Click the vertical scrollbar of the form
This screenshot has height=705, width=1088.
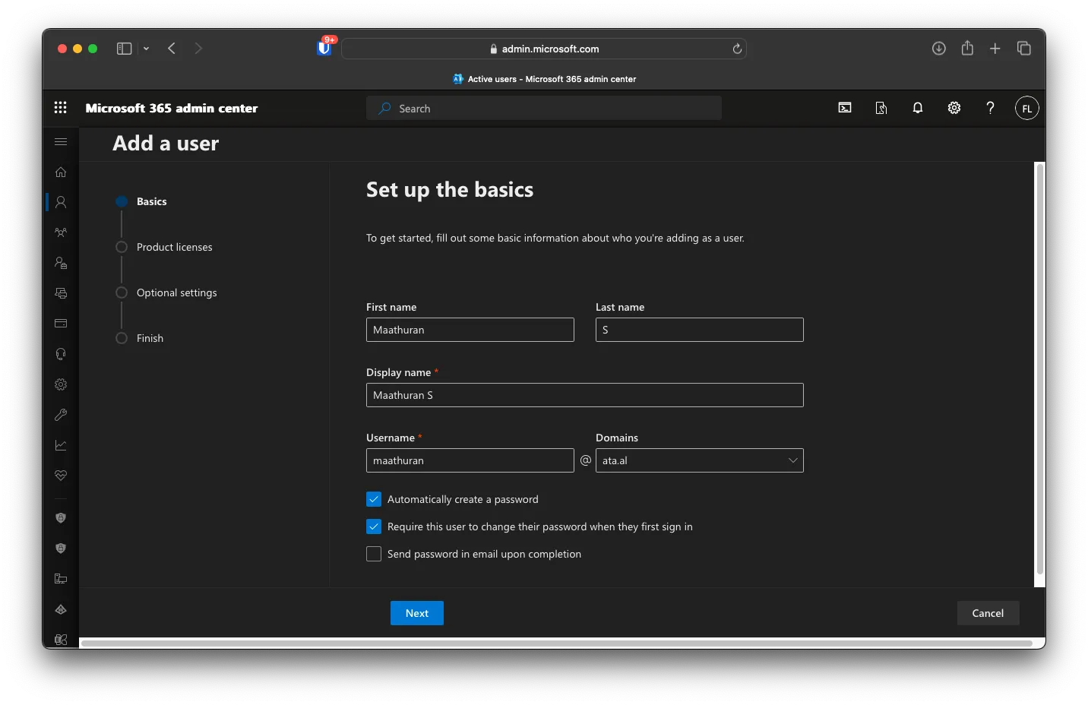[x=1040, y=368]
